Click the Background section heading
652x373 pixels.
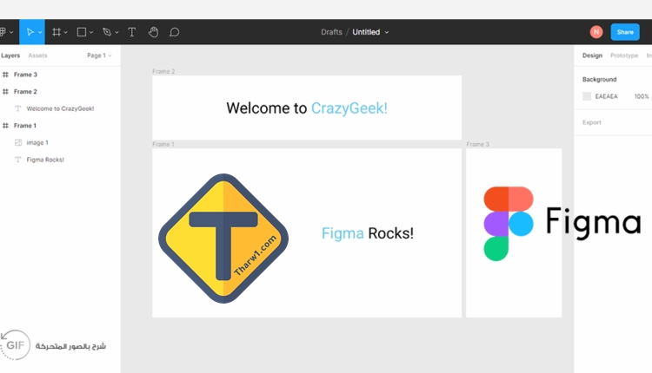(x=599, y=79)
